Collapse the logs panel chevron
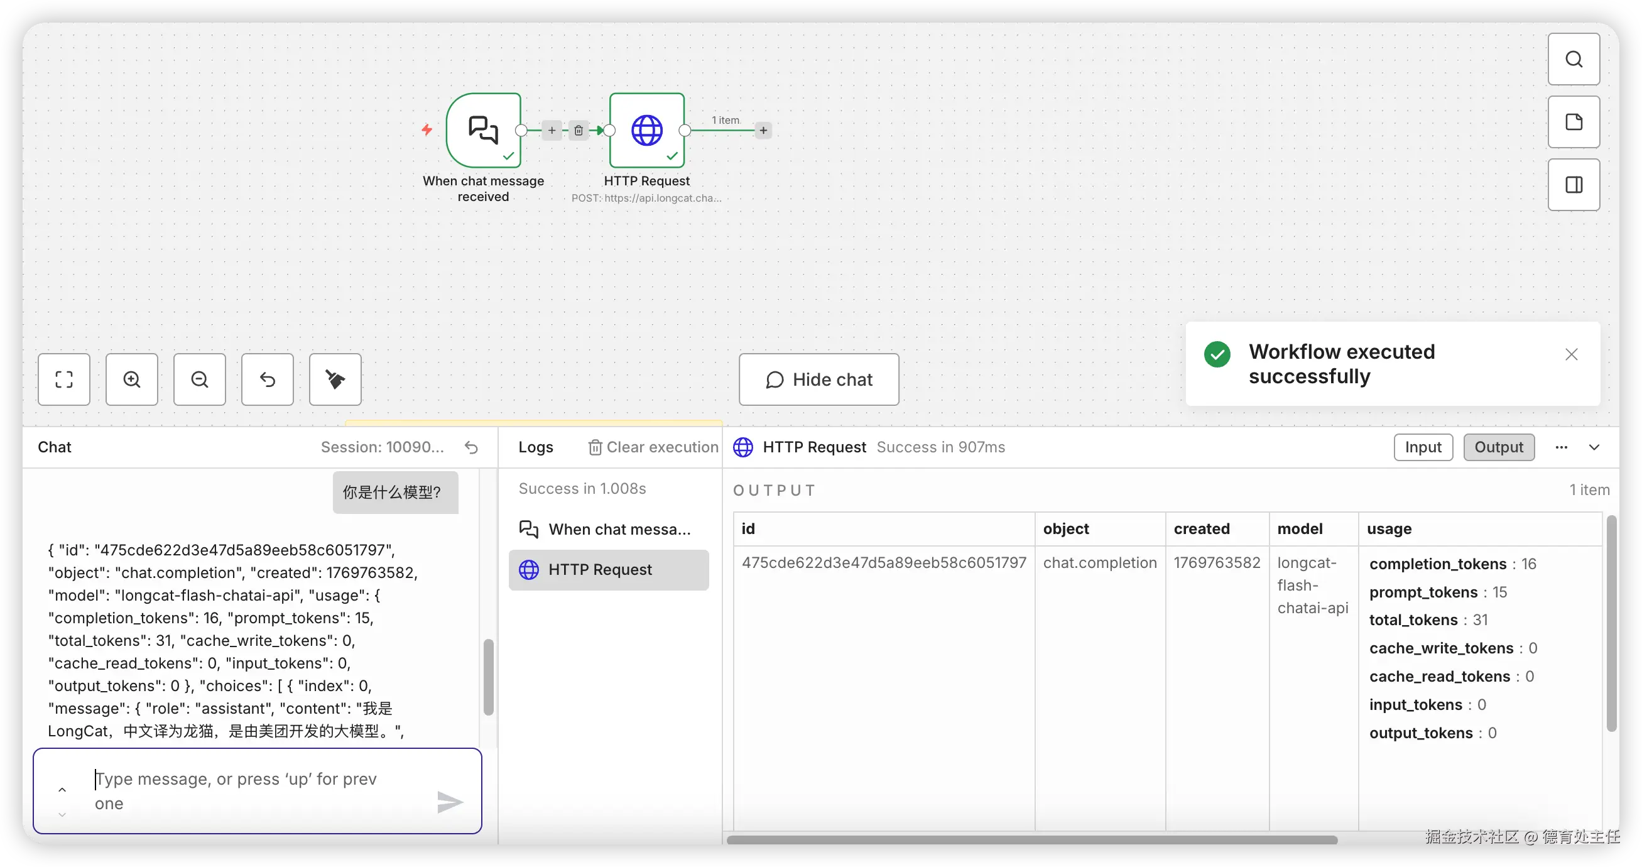 [1594, 447]
